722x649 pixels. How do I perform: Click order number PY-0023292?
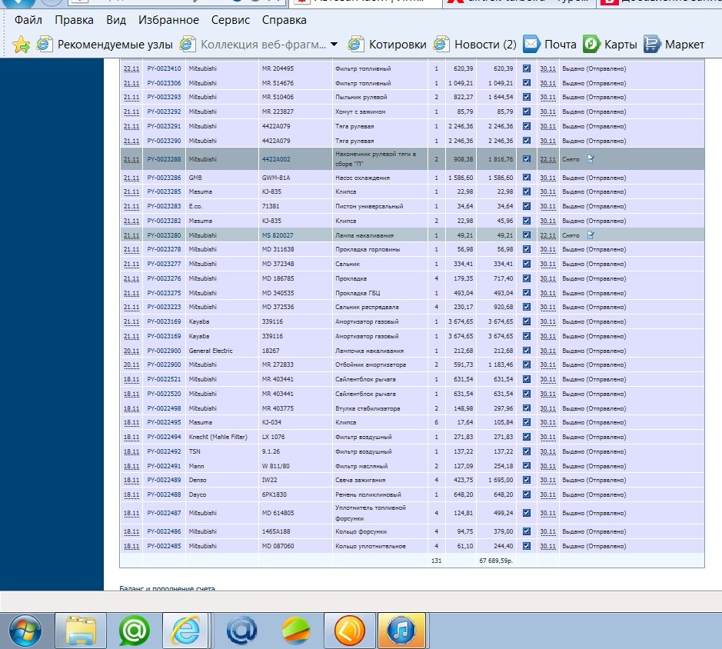click(164, 111)
